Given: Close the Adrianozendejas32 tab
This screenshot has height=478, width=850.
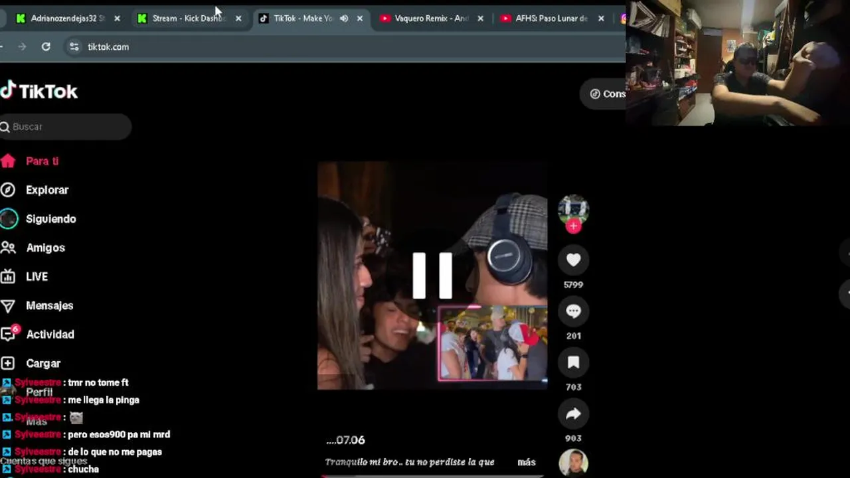Looking at the screenshot, I should click(117, 19).
